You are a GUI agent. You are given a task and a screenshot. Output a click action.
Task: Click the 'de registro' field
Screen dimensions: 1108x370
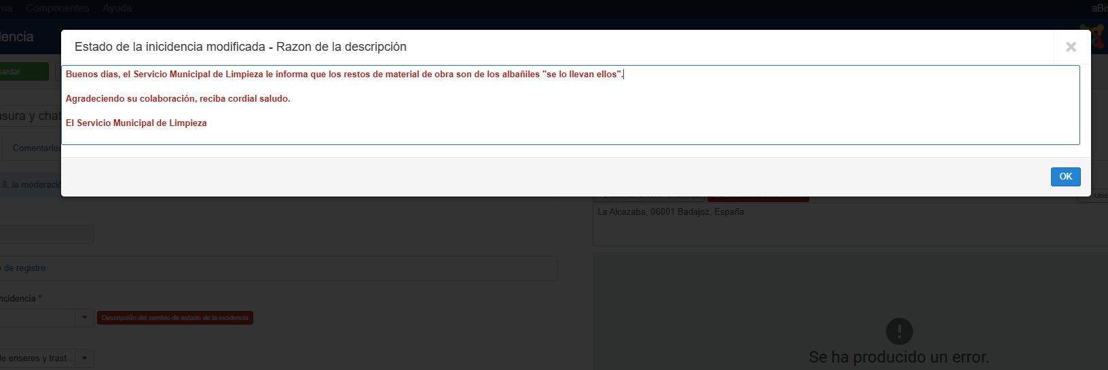[x=272, y=268]
